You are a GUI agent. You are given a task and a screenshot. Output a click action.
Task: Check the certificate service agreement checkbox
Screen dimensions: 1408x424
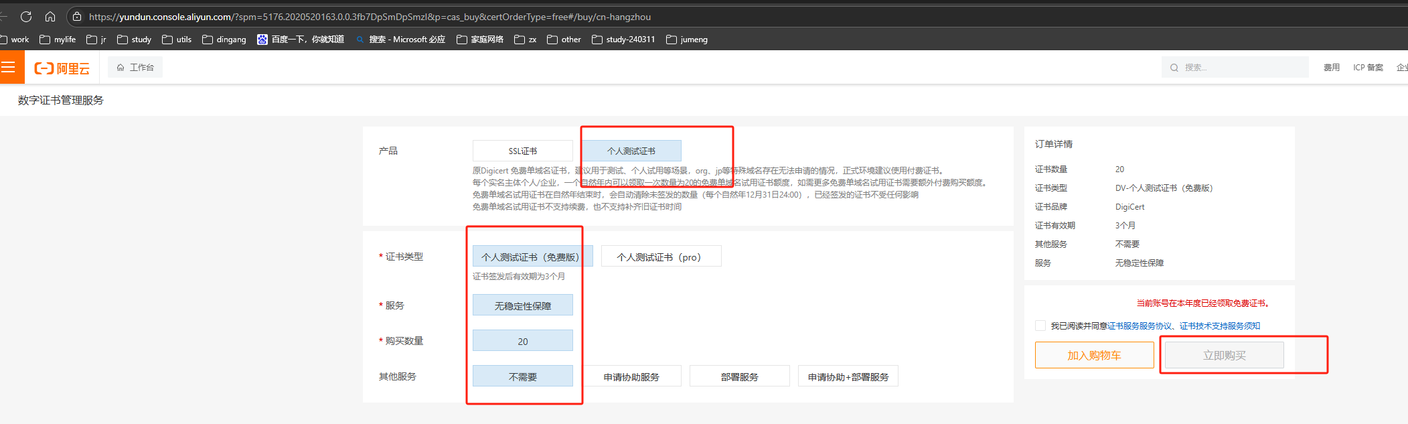coord(1040,326)
